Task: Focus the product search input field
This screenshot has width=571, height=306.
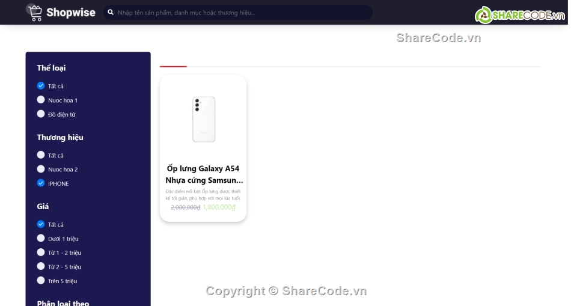Action: pyautogui.click(x=238, y=13)
